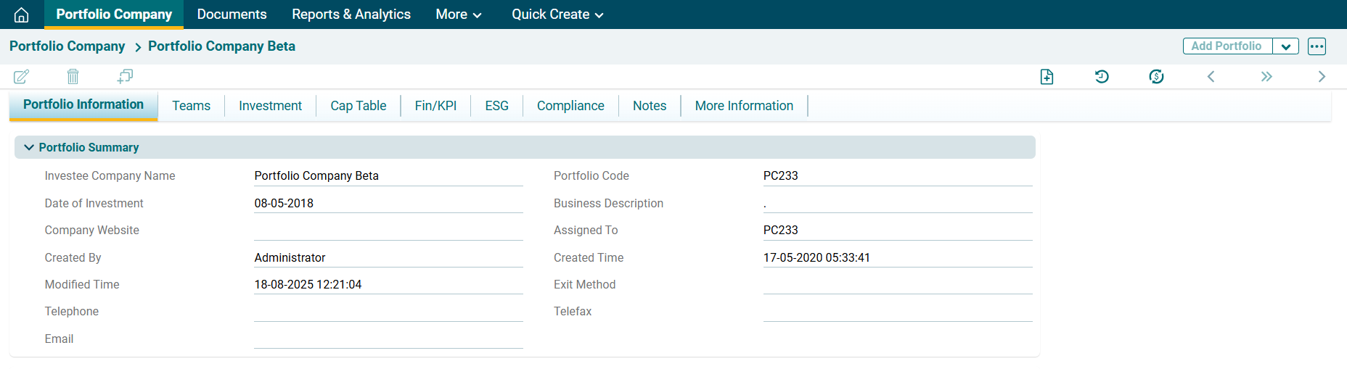Click the home icon in navigation bar
The width and height of the screenshot is (1347, 369).
point(22,14)
